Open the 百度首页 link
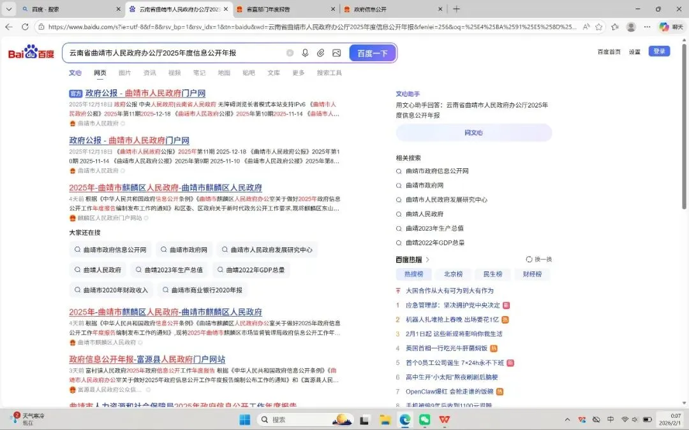The image size is (689, 430). [x=609, y=52]
